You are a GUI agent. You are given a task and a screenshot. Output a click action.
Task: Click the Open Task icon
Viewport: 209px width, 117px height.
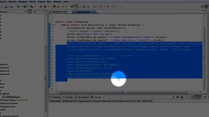click(58, 6)
